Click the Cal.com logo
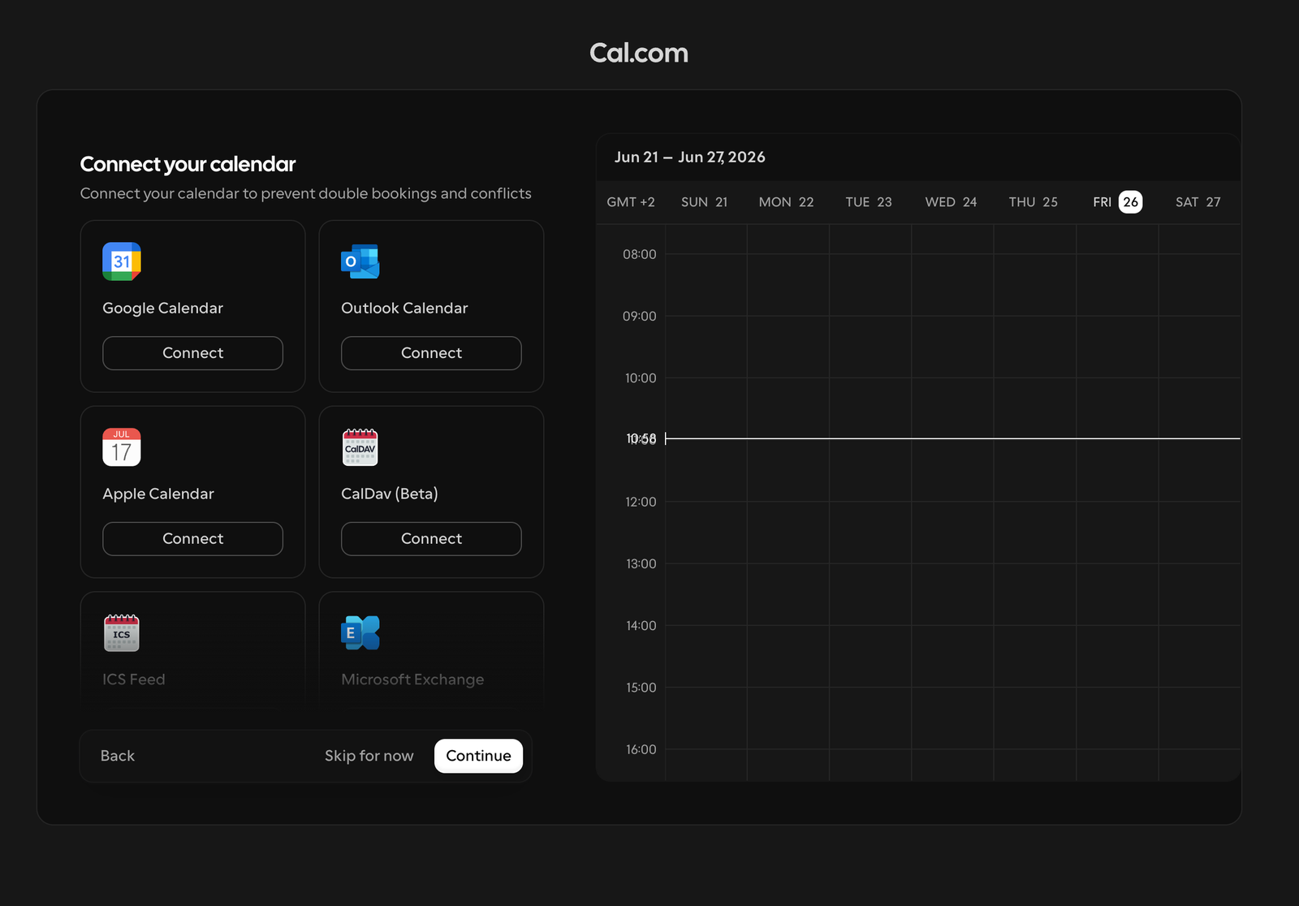Screen dimensions: 1299x906 [639, 53]
